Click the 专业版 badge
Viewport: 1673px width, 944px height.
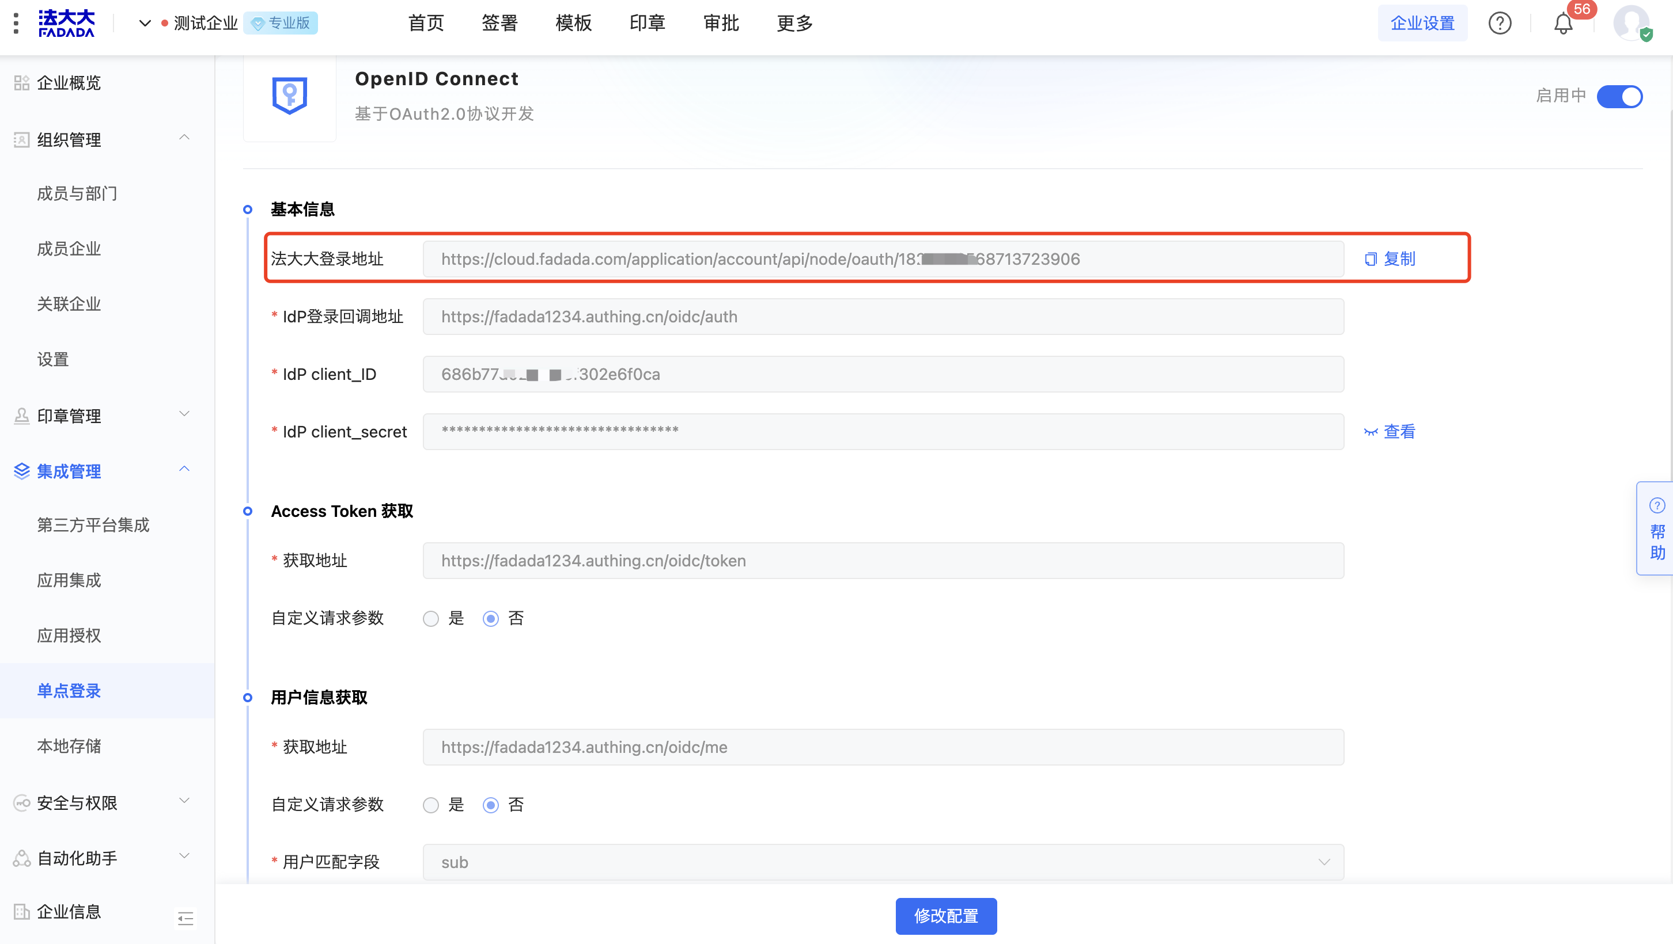click(281, 24)
